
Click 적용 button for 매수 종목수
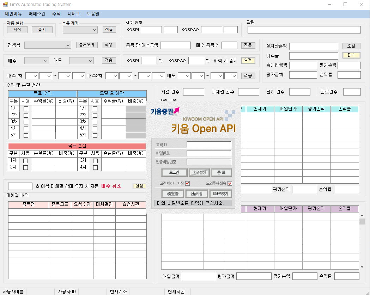248,45
